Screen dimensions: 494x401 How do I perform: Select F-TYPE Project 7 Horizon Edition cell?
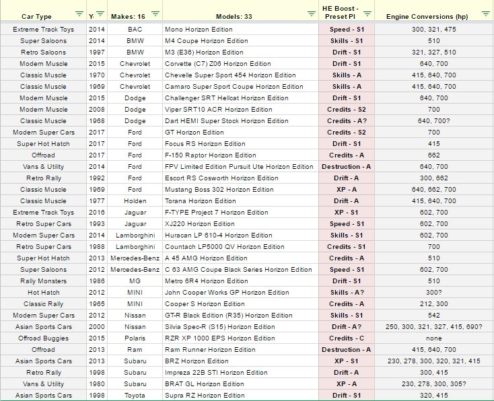click(x=240, y=213)
